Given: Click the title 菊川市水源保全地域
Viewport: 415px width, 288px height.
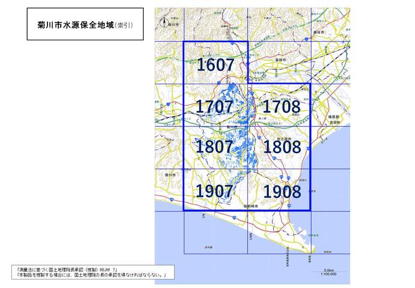Looking at the screenshot, I should 76,25.
